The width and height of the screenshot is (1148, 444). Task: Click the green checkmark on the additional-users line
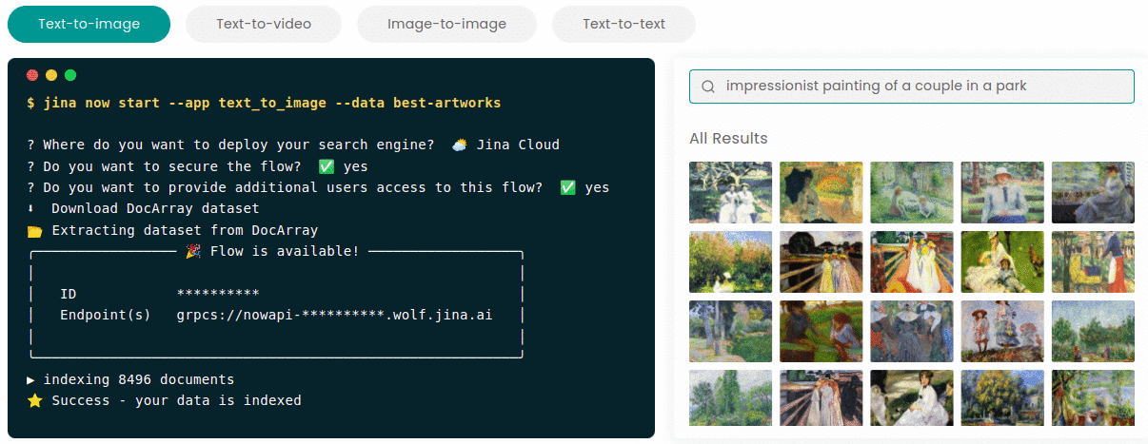click(x=568, y=187)
